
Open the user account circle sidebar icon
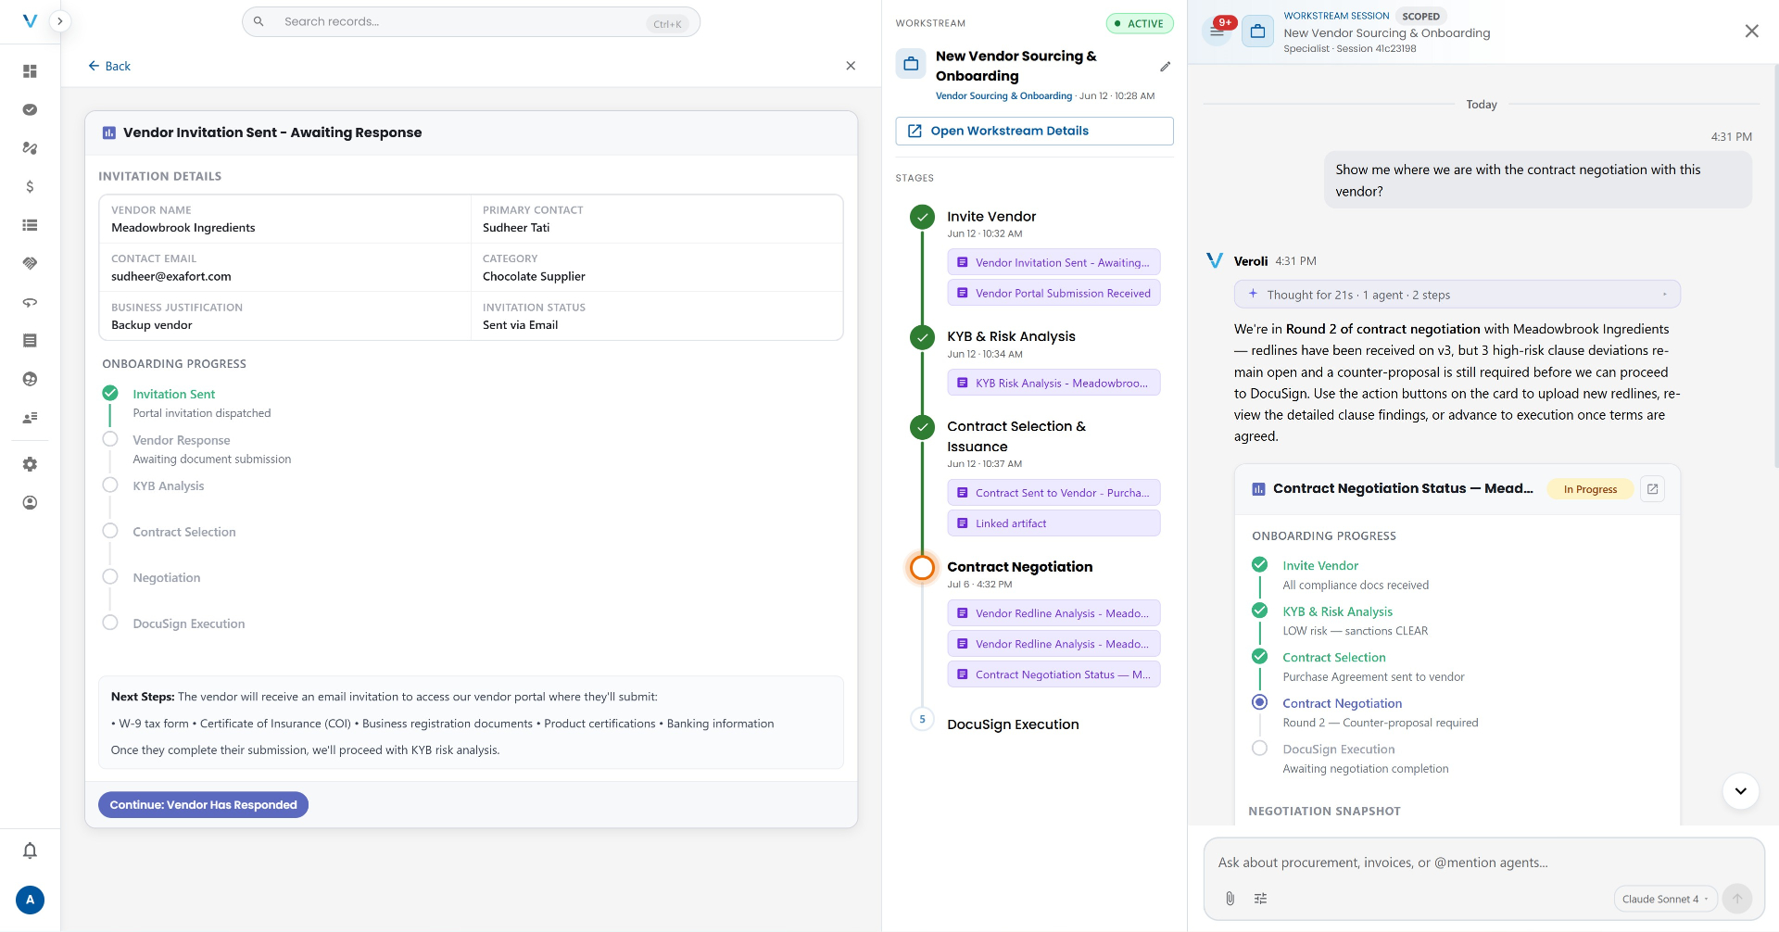(30, 503)
